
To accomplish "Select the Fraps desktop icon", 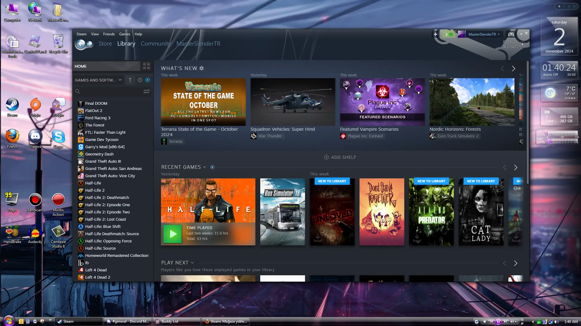I will tap(12, 202).
